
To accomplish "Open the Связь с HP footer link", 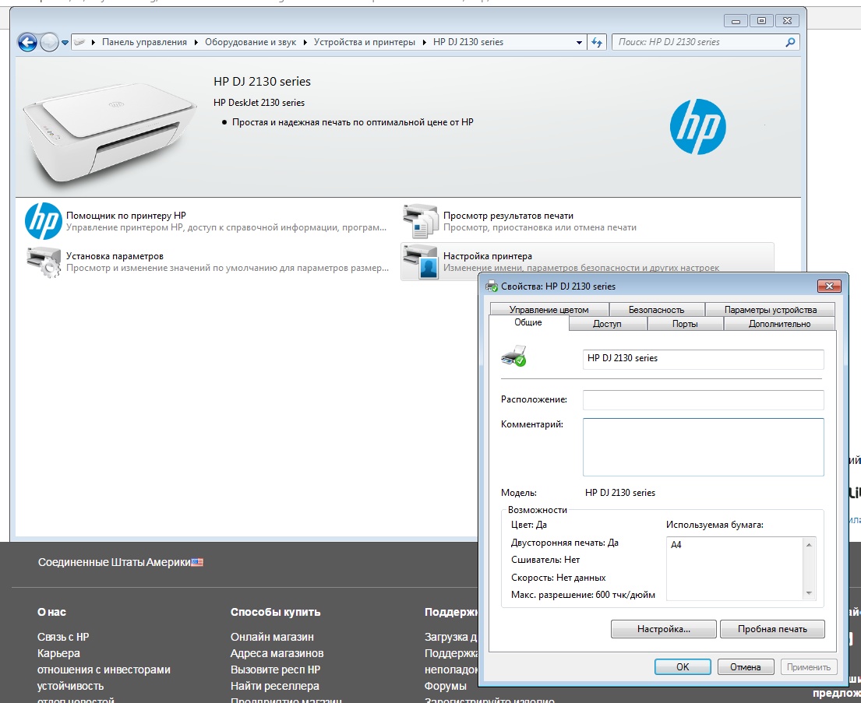I will (63, 637).
